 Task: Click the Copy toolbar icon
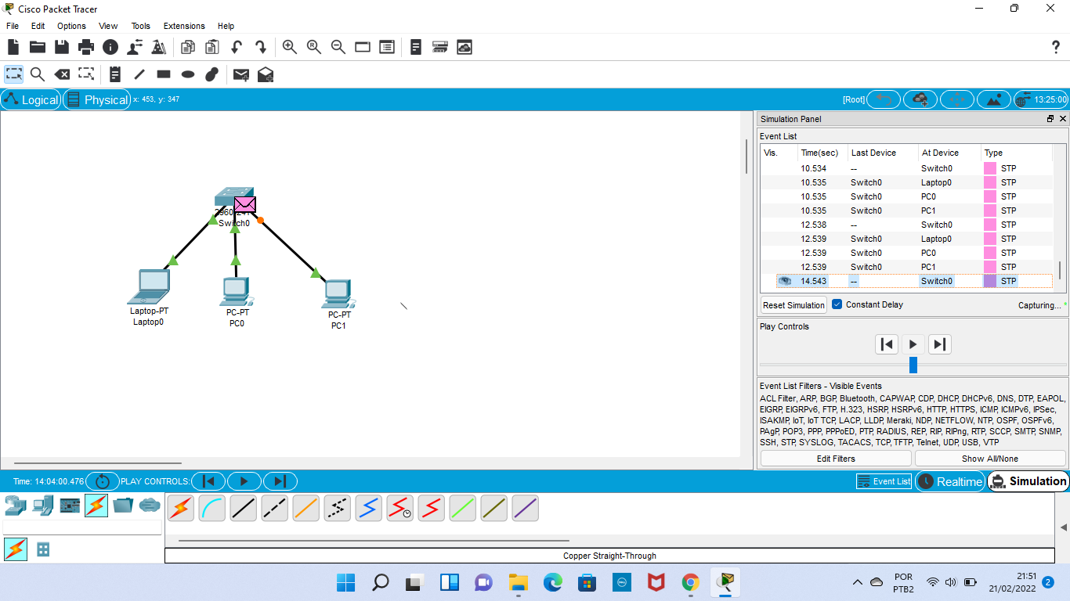point(187,47)
